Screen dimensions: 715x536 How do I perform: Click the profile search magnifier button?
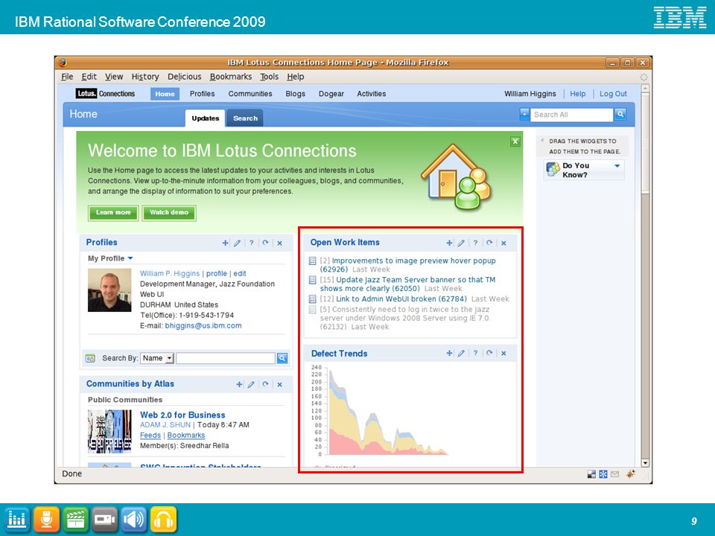click(282, 358)
